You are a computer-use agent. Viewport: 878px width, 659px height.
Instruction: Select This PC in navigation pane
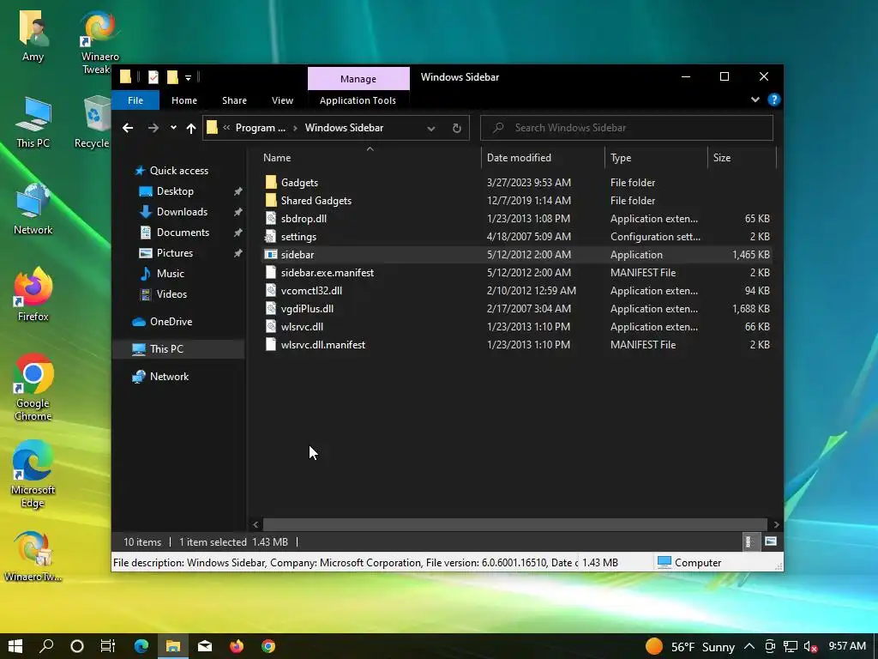click(x=178, y=349)
